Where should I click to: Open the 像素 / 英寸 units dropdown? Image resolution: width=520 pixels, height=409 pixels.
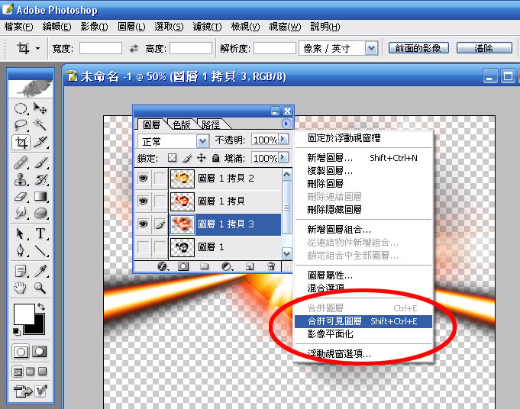[371, 48]
